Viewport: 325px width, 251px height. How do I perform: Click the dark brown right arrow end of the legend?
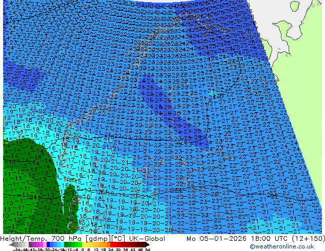coord(148,244)
